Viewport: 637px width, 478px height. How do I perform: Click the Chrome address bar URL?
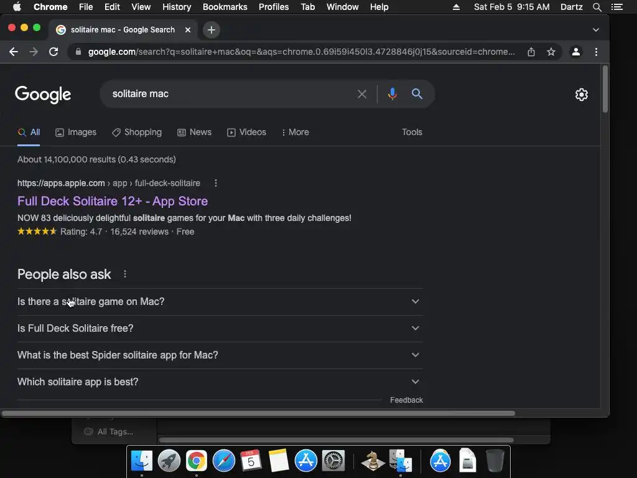pos(301,52)
